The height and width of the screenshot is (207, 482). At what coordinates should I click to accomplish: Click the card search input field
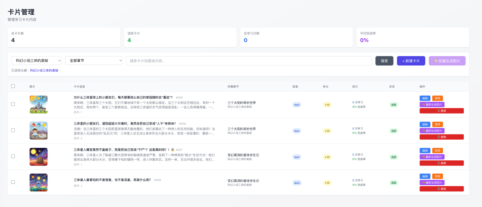tap(249, 61)
